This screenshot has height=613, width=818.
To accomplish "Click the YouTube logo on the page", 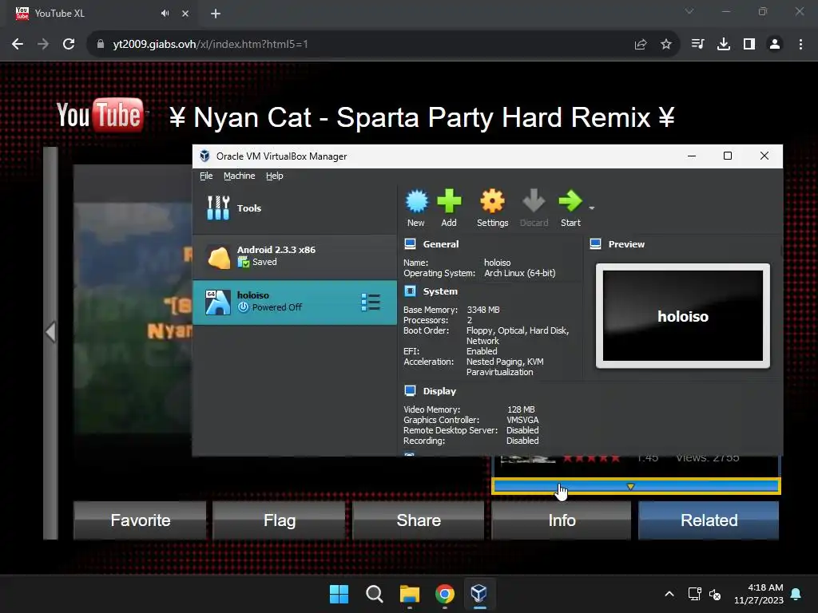I will pos(100,115).
